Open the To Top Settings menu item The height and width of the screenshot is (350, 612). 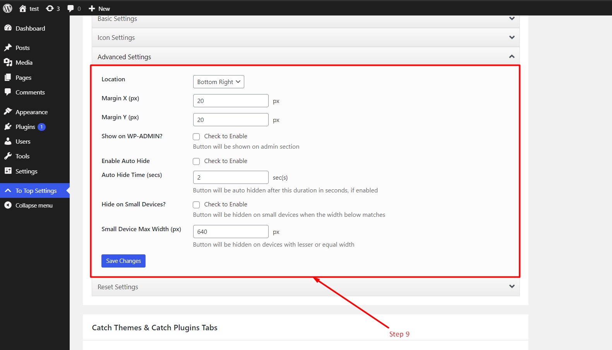(x=35, y=190)
